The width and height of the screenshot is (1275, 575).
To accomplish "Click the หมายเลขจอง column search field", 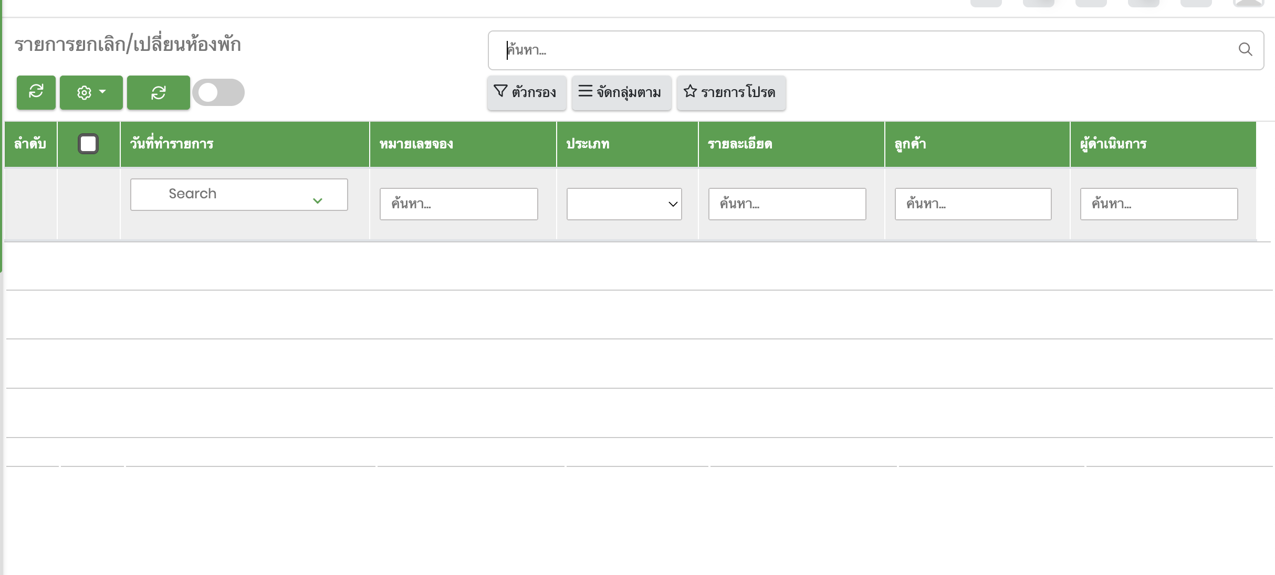I will click(x=458, y=204).
